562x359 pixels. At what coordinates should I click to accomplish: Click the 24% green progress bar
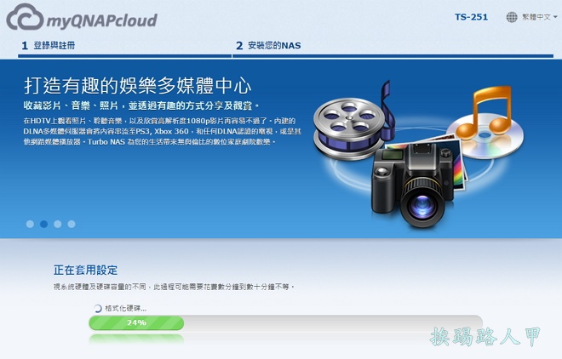[x=136, y=322]
